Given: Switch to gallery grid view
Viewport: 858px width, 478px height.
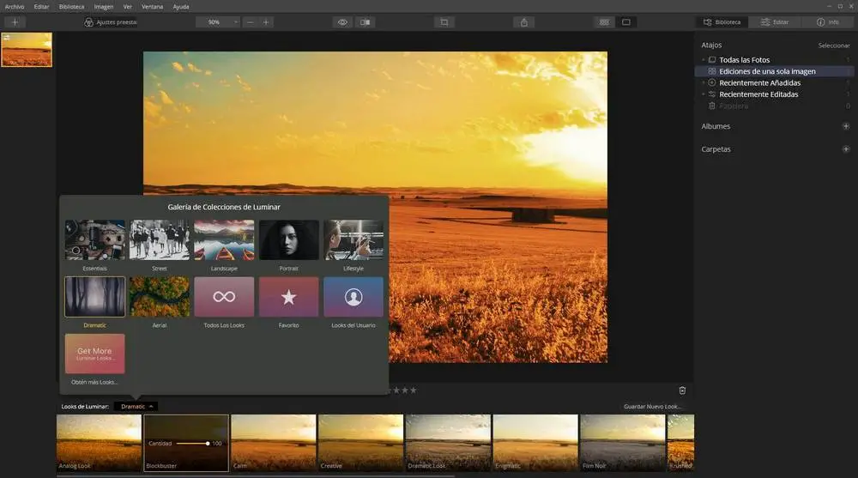Looking at the screenshot, I should pyautogui.click(x=604, y=22).
